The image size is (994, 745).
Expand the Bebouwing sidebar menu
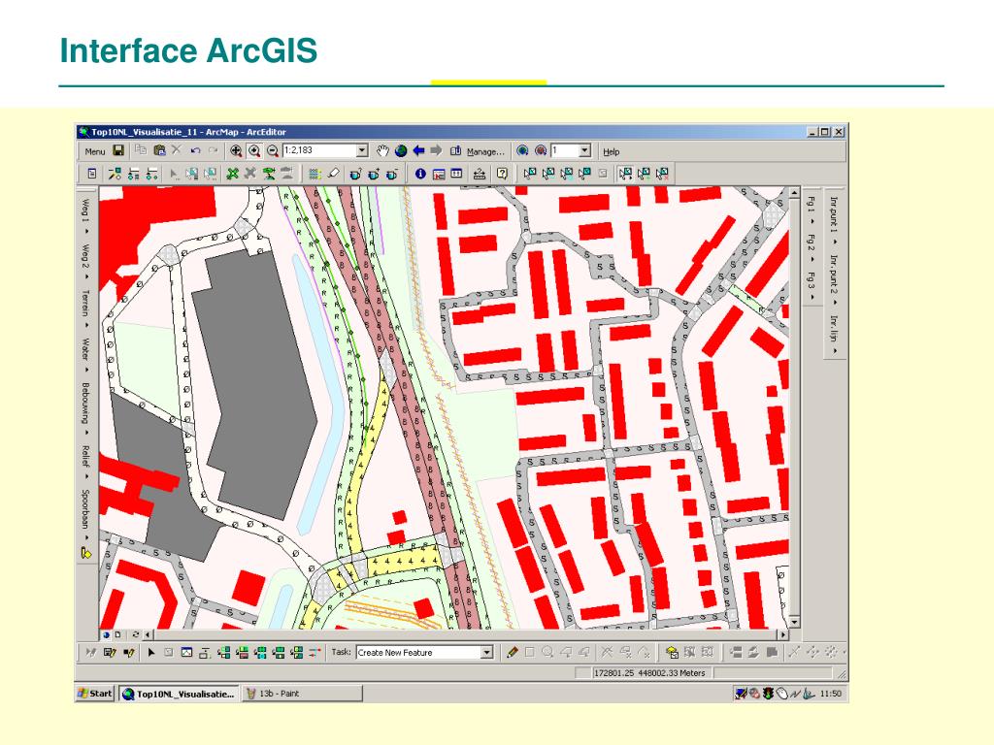[85, 408]
